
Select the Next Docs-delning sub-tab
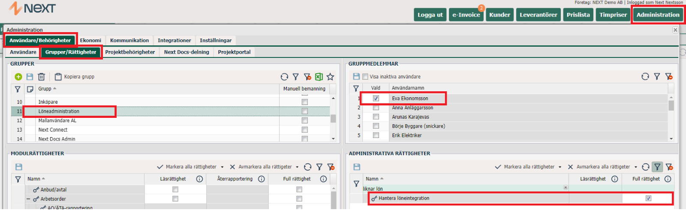pyautogui.click(x=187, y=52)
